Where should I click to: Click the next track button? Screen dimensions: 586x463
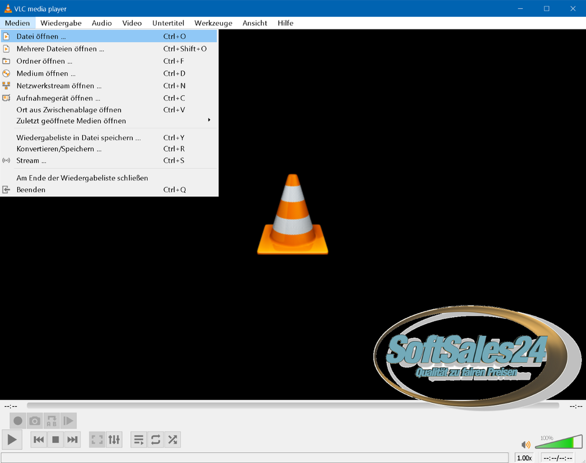[x=72, y=439]
